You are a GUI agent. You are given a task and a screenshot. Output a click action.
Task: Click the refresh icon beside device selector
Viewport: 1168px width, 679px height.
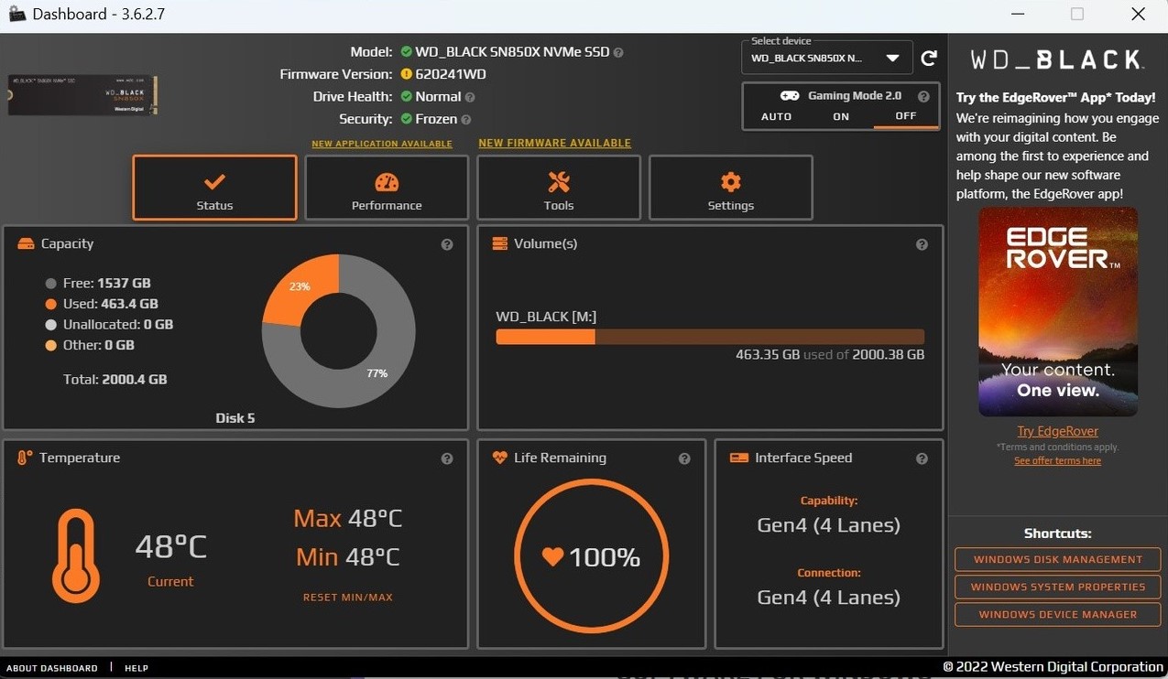coord(929,57)
